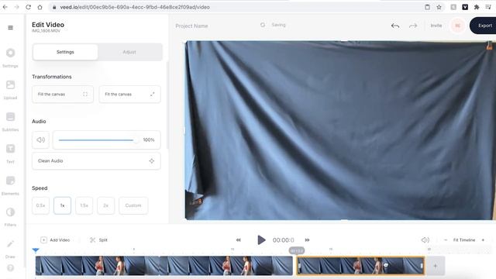Click the audio volume slider
Viewport: 496px width, 279px height.
click(98, 139)
